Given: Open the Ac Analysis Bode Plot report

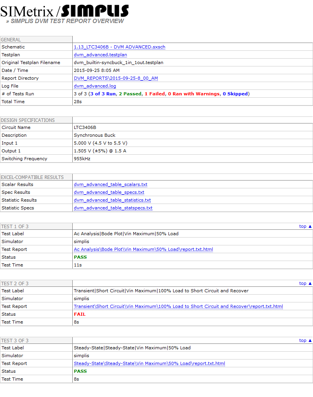Looking at the screenshot, I should coord(143,249).
